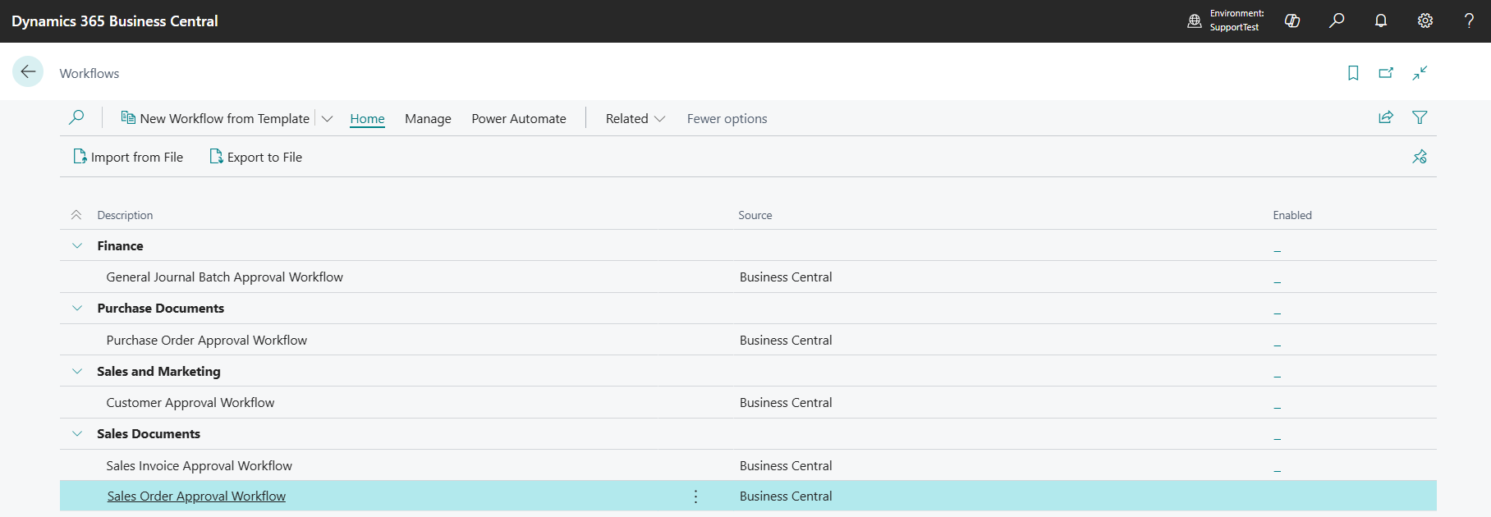Open the settings gear menu
The width and height of the screenshot is (1491, 517).
tap(1425, 21)
